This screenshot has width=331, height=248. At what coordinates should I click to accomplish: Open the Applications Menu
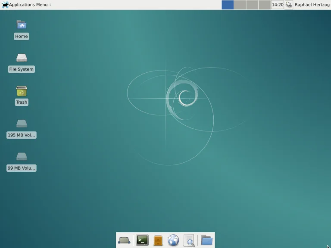point(28,5)
